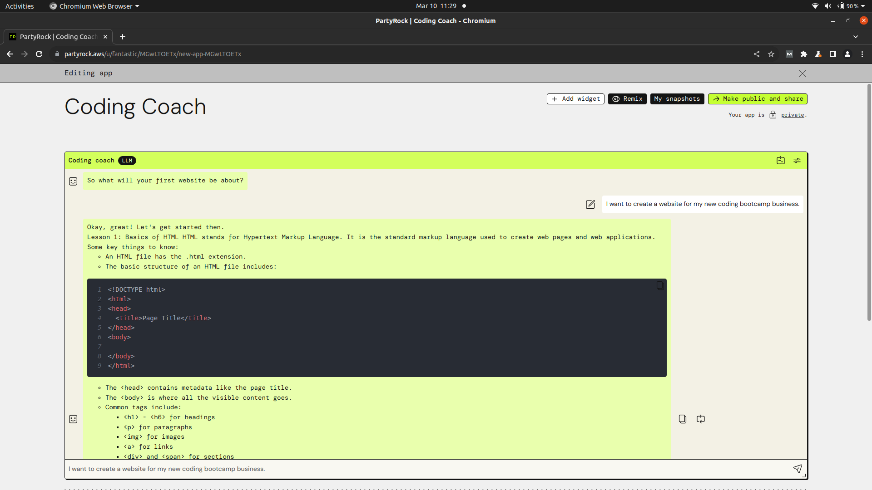The image size is (872, 490).
Task: Click the '<a> for links' list item
Action: (x=148, y=447)
